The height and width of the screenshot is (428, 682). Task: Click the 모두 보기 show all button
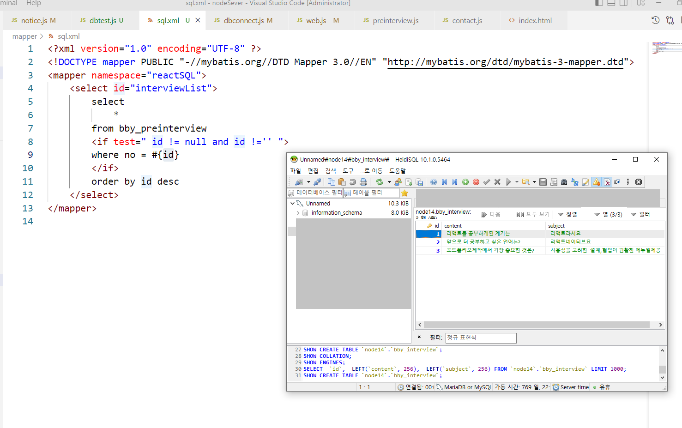pos(533,214)
